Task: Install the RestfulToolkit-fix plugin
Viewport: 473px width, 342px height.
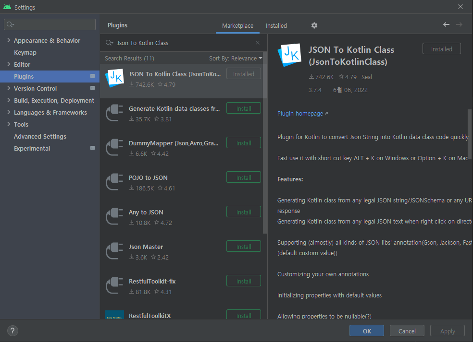Action: pos(243,281)
